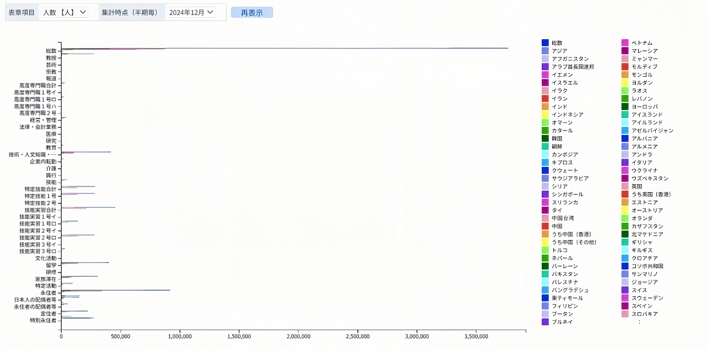
Task: Click the 永住者 axis category label
Action: click(48, 292)
